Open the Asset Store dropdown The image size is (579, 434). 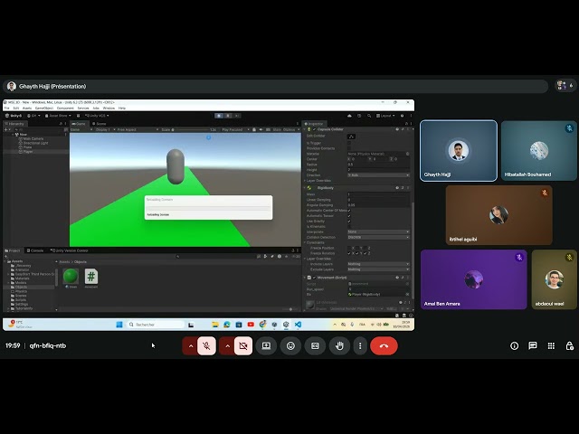click(58, 116)
